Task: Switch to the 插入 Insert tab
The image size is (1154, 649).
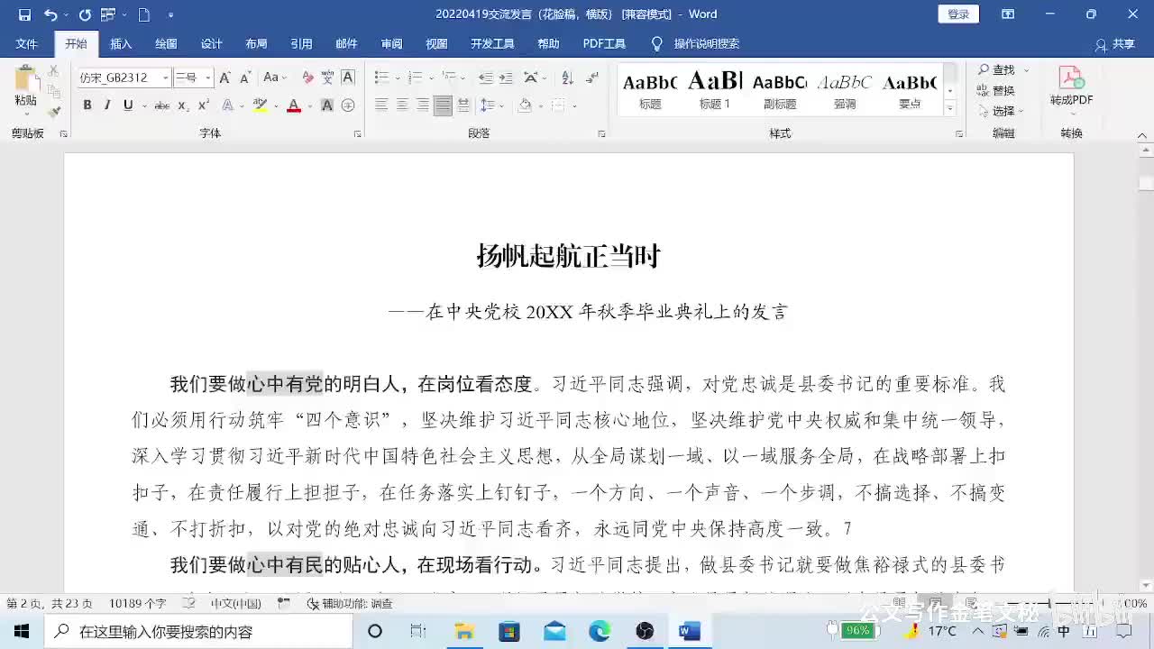Action: [x=121, y=43]
